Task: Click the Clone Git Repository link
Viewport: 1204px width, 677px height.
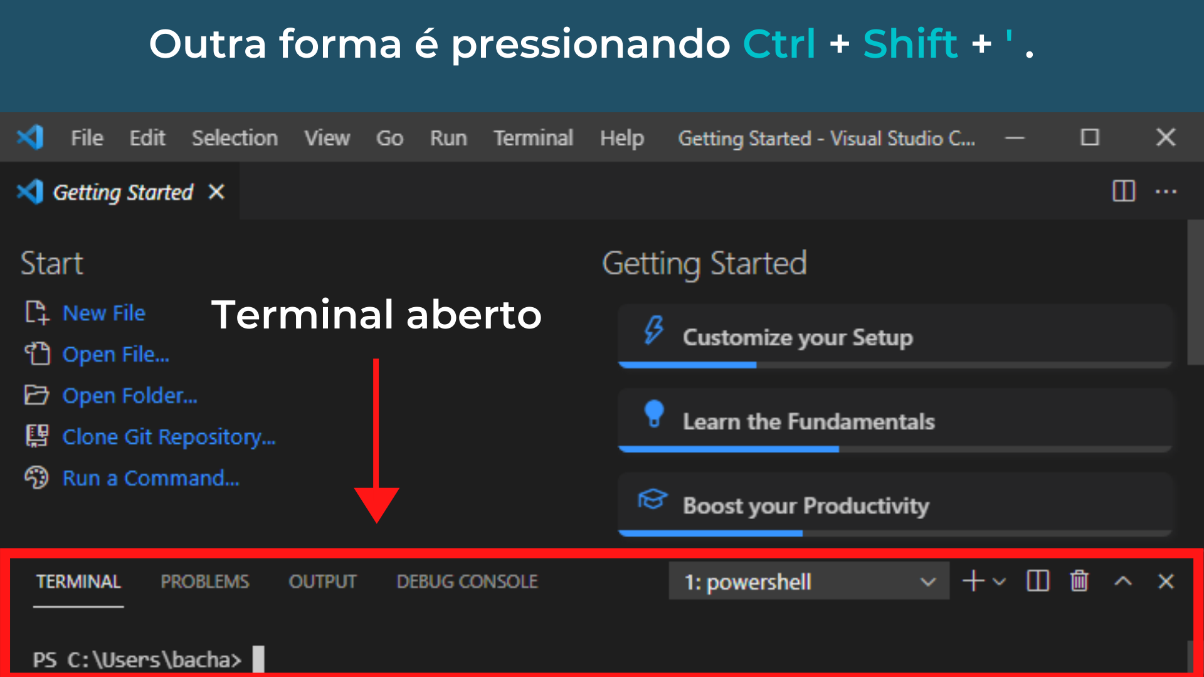Action: pyautogui.click(x=169, y=437)
